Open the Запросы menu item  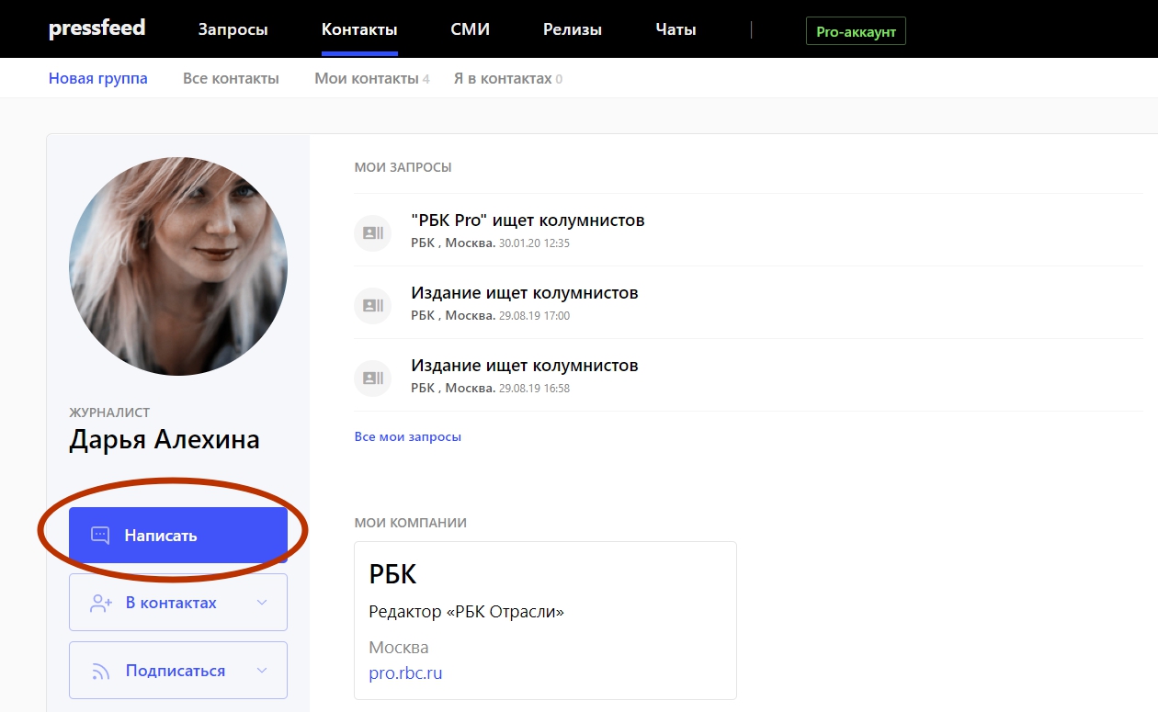[233, 29]
